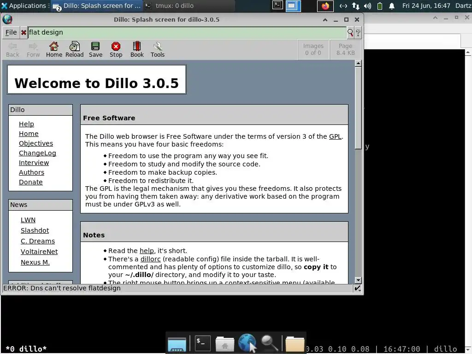This screenshot has height=354, width=472.
Task: Open bookmarks via the Book icon
Action: [137, 50]
